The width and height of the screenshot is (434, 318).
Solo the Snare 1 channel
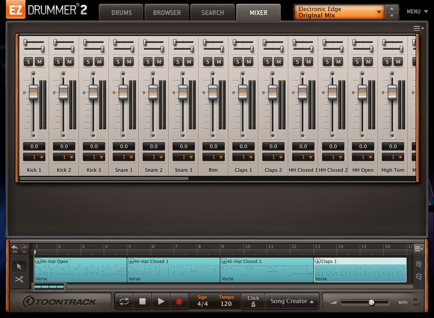118,62
